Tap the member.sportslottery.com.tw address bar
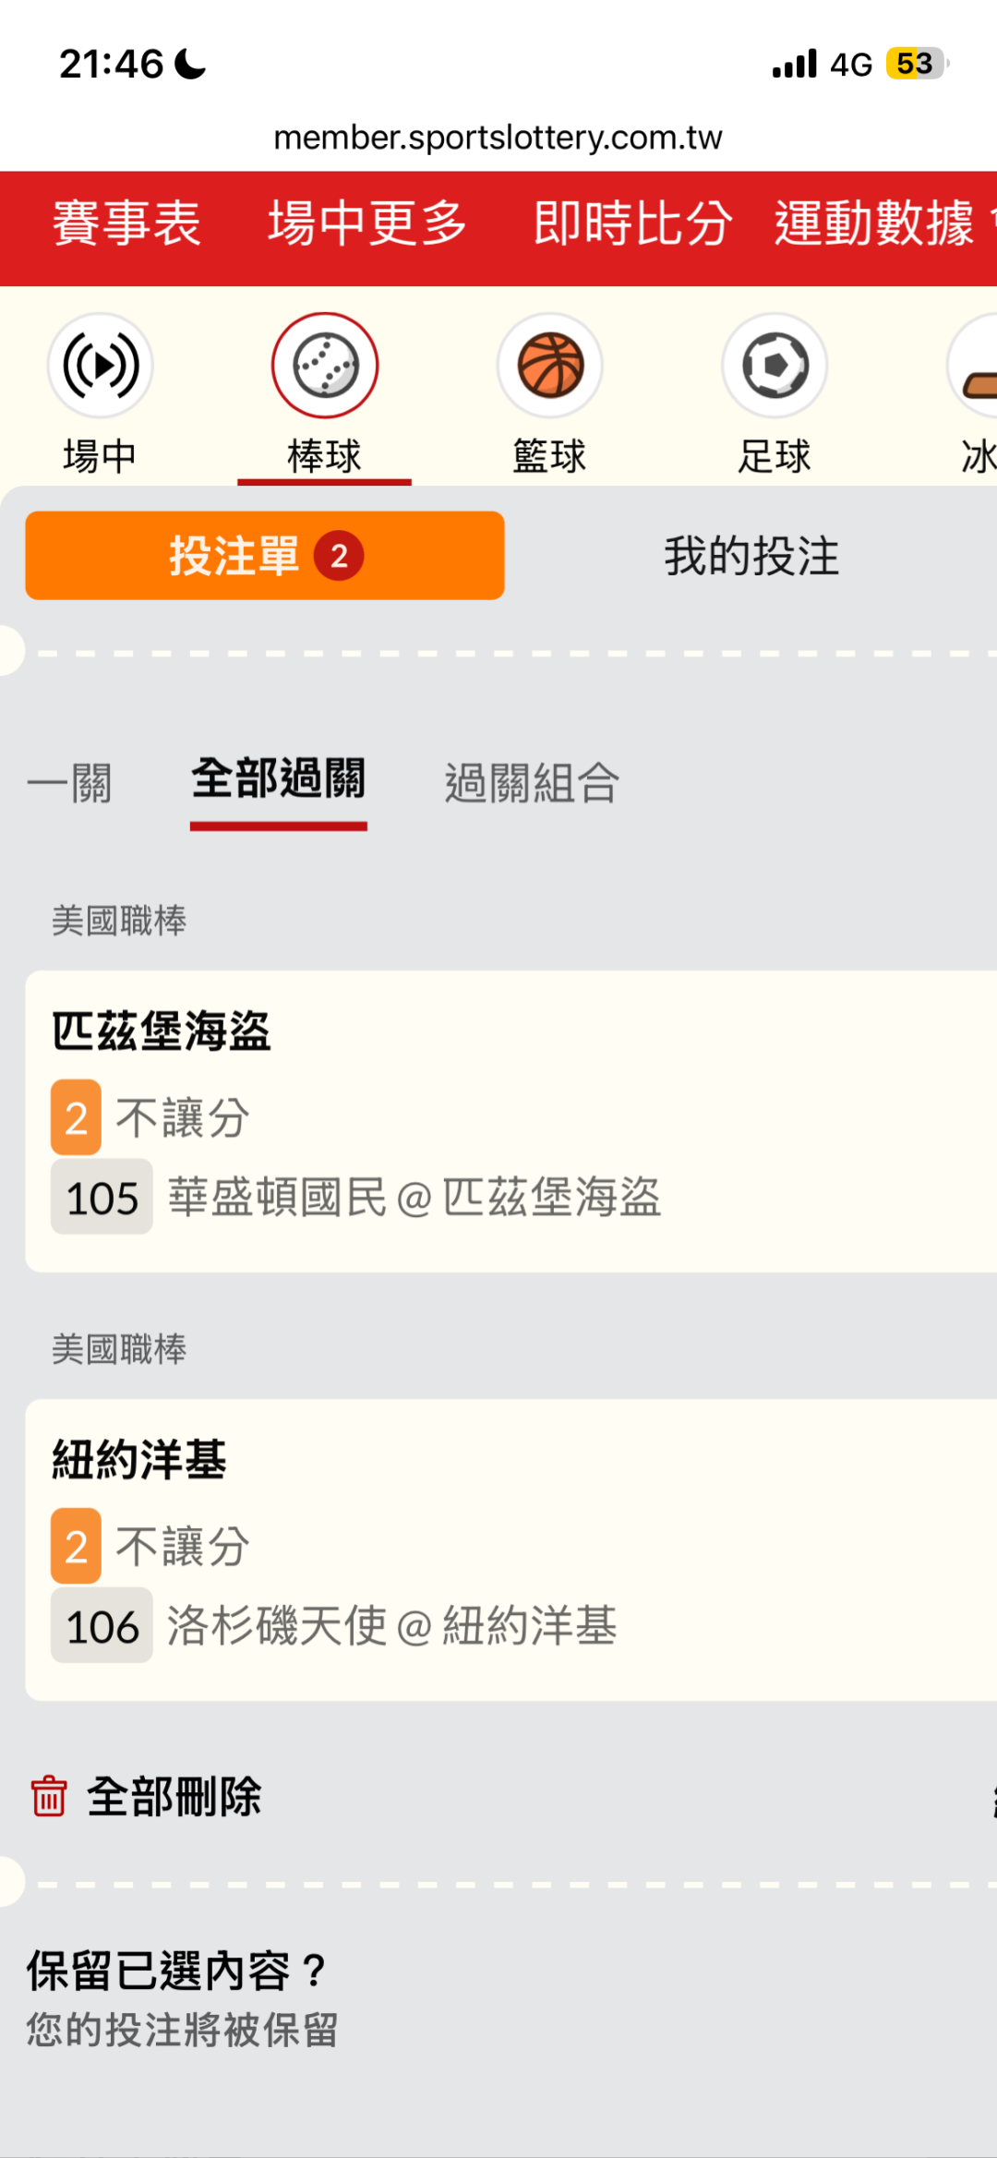Image resolution: width=997 pixels, height=2158 pixels. point(498,138)
